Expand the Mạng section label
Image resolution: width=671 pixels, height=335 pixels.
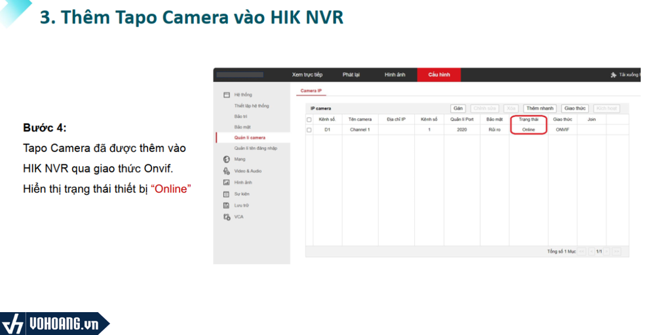240,160
